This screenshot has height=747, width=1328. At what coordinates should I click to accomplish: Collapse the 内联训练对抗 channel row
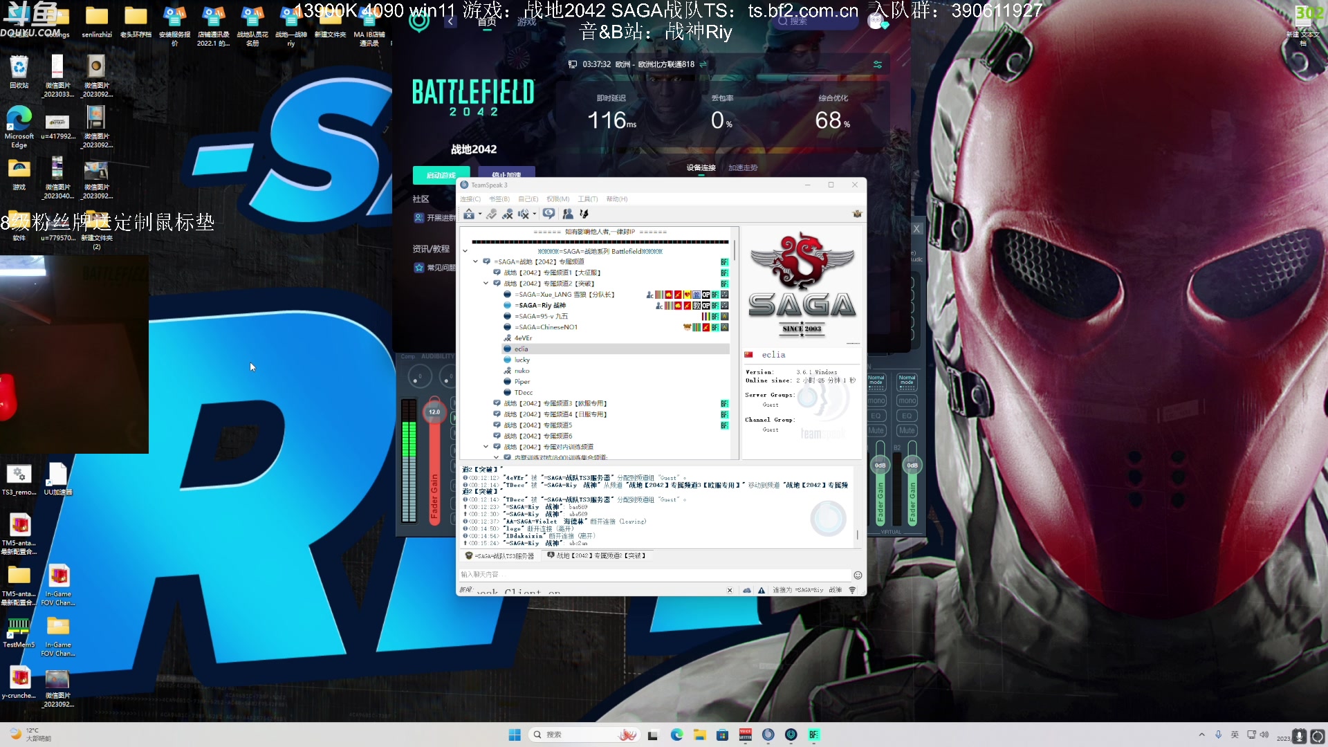[x=497, y=457]
